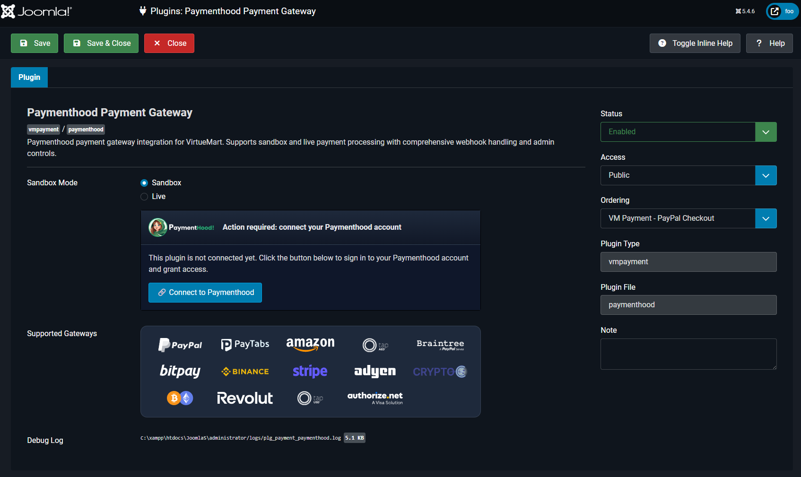Open site preview via foo external link

tap(783, 11)
